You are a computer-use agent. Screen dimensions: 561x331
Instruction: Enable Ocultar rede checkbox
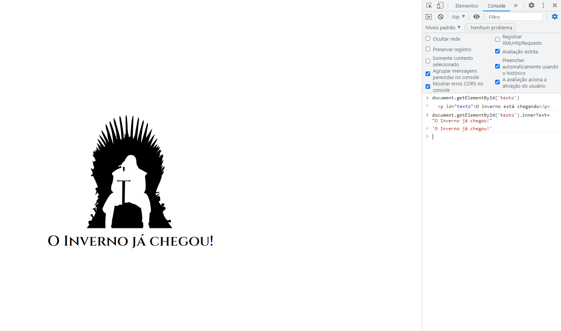[428, 39]
